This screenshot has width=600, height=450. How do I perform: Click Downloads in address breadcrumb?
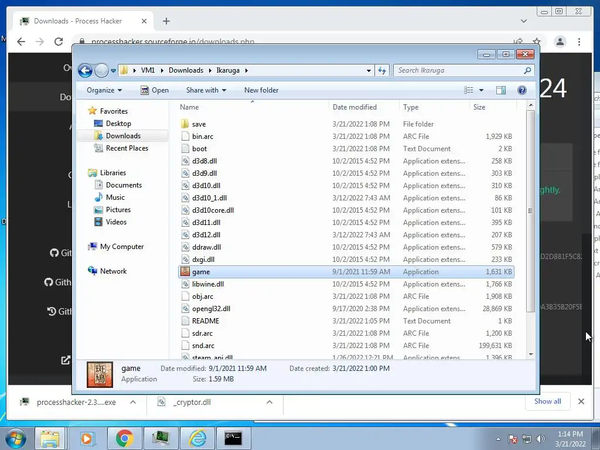pyautogui.click(x=186, y=70)
